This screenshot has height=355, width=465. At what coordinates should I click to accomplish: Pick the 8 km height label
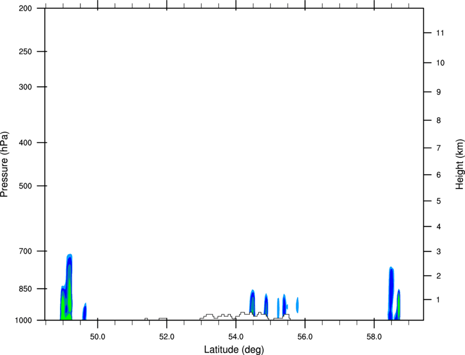click(439, 121)
